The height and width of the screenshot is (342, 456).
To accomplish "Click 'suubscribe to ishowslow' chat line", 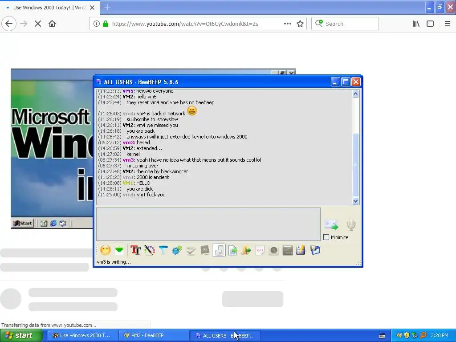I will pos(152,119).
